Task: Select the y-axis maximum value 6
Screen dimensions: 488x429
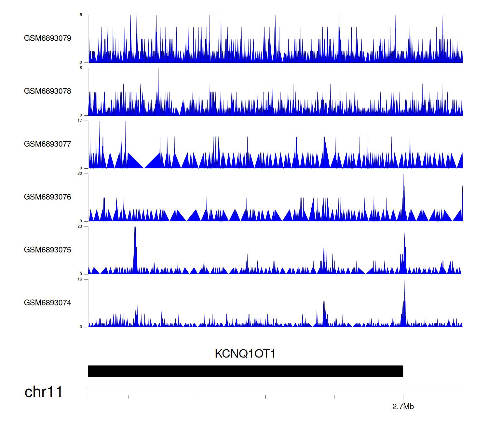Action: click(81, 15)
